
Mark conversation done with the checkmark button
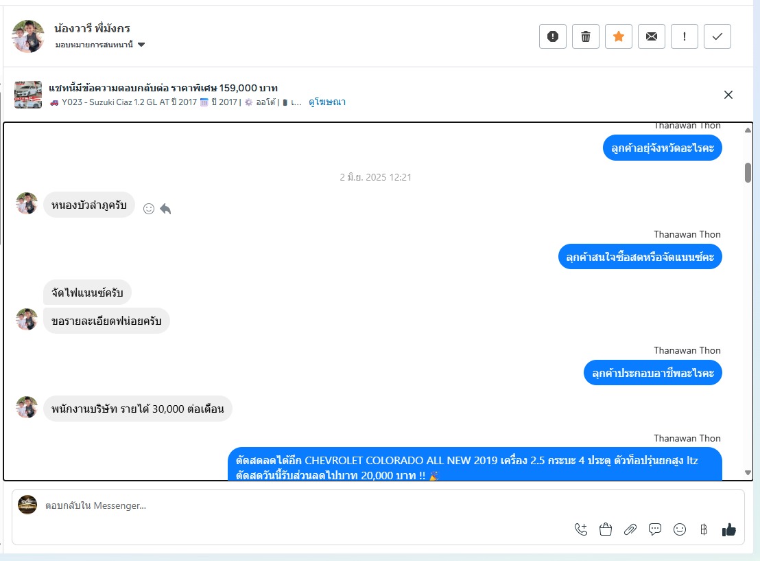point(717,36)
